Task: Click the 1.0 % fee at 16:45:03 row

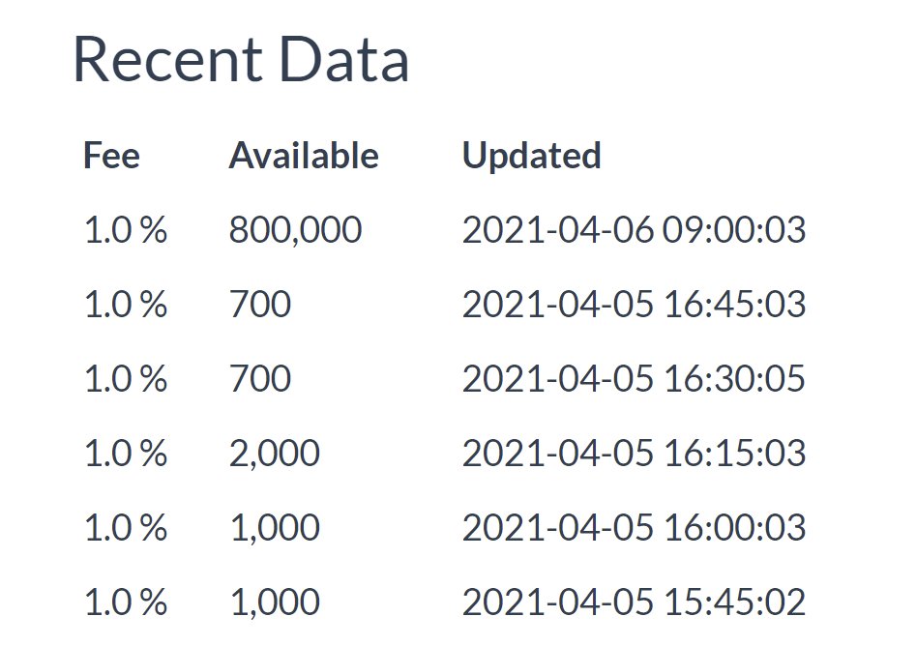Action: click(126, 305)
